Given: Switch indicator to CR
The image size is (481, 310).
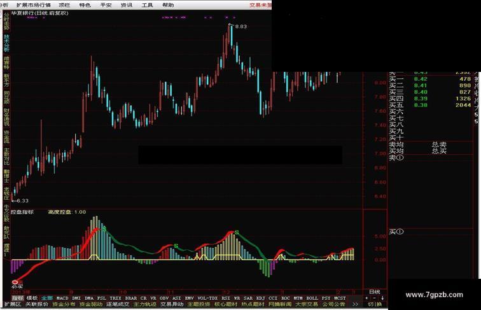Looking at the screenshot, I should click(144, 298).
